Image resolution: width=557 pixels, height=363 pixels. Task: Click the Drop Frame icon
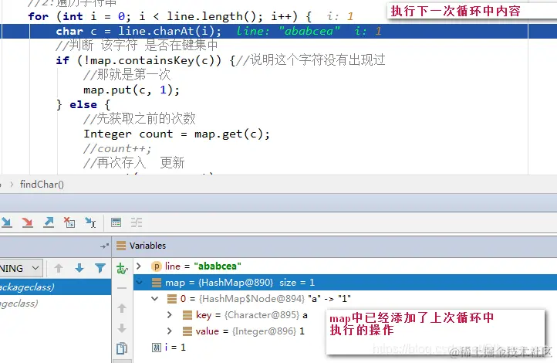[69, 222]
